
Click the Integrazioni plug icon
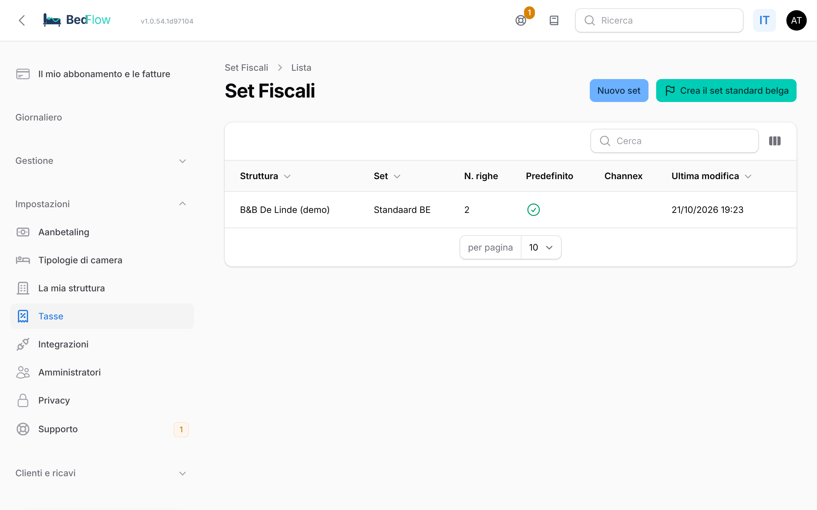[23, 344]
